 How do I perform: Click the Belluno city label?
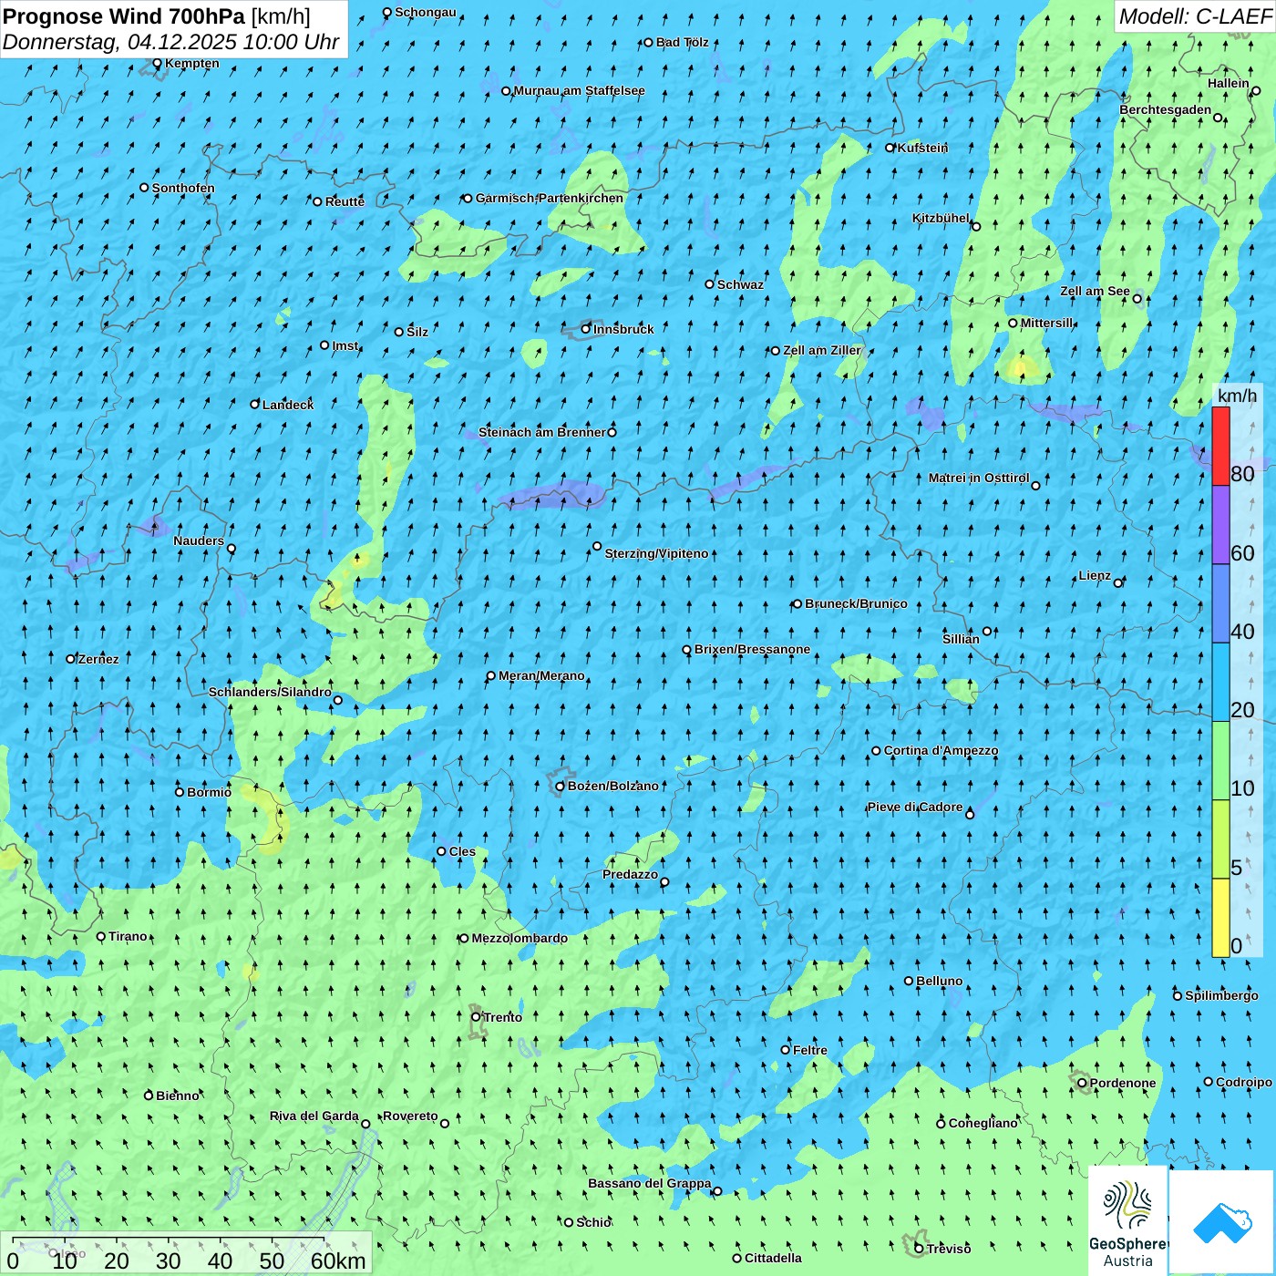point(939,981)
